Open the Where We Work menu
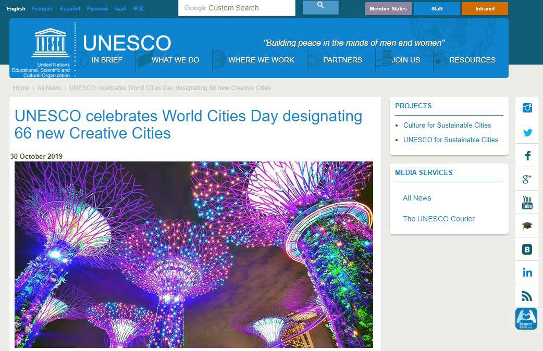543x351 pixels. click(261, 60)
